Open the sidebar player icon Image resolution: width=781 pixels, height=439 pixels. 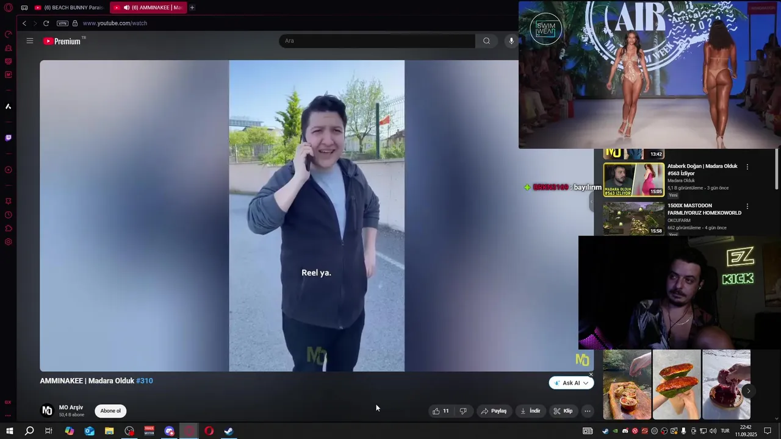[x=9, y=170]
